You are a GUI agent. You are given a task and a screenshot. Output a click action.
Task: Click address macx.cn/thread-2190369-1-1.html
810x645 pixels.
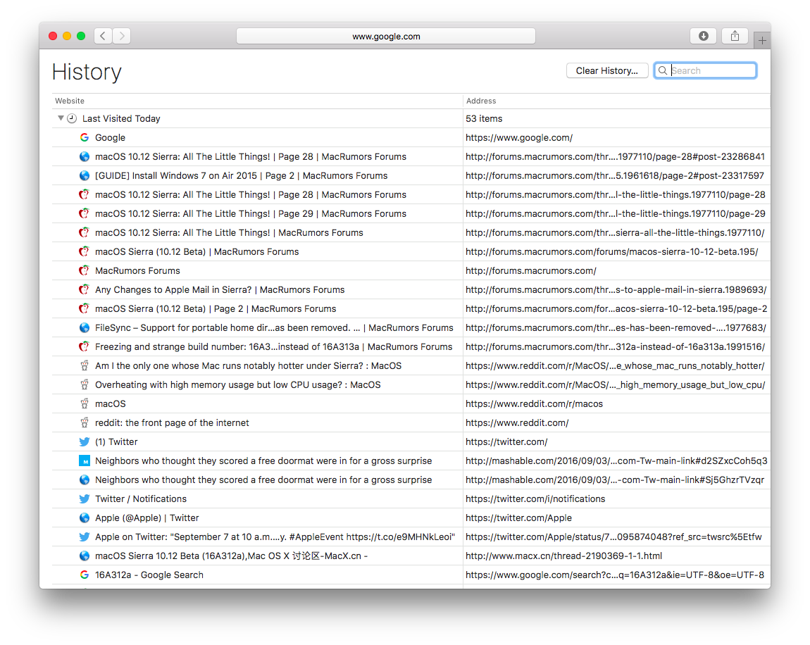click(x=563, y=556)
